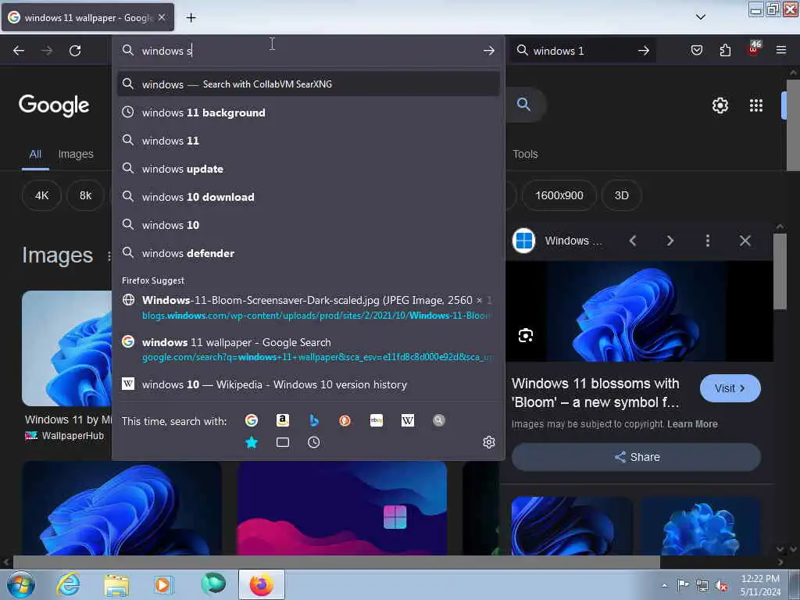Pick the plain windows 10 suggestion
This screenshot has width=800, height=600.
coord(308,225)
